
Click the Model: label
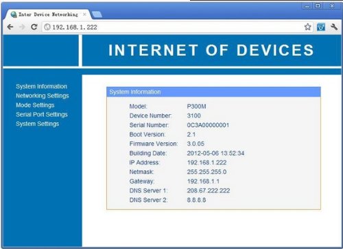(138, 107)
